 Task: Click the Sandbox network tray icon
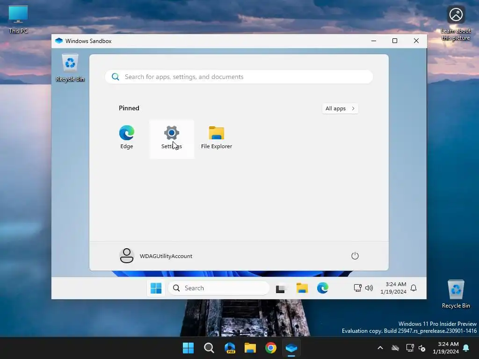click(357, 288)
